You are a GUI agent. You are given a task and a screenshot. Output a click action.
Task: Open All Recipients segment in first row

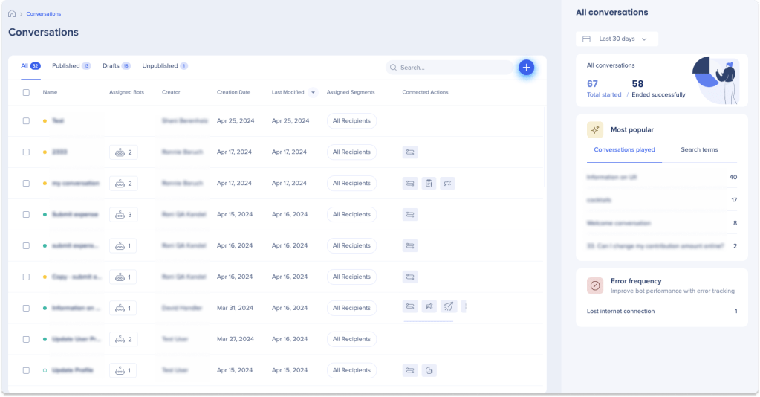[x=351, y=120]
